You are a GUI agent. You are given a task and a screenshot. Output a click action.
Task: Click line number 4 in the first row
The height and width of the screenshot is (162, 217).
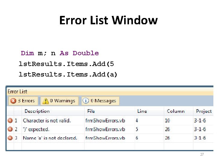point(137,121)
